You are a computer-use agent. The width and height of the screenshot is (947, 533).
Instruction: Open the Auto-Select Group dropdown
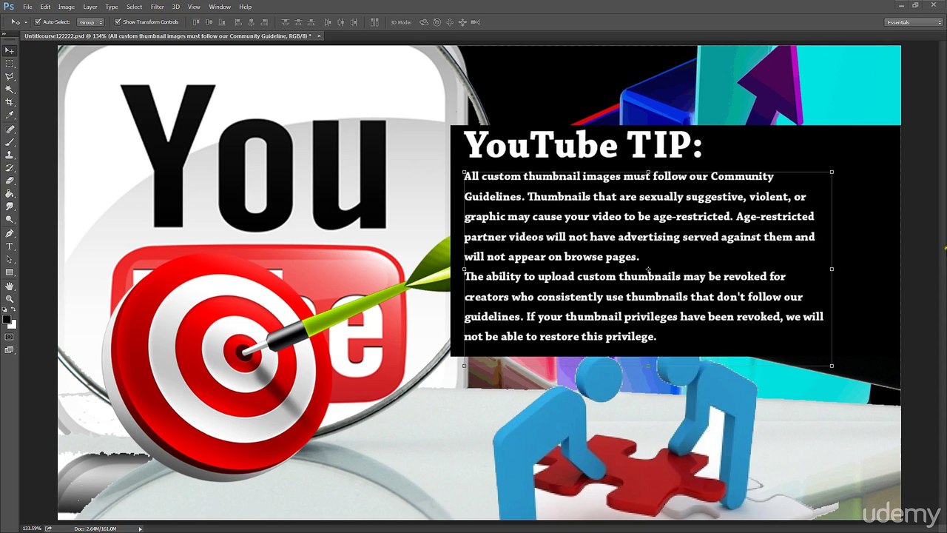(90, 22)
